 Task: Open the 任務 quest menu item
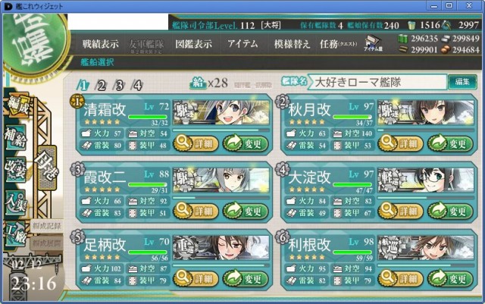[x=339, y=44]
